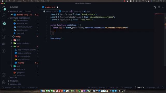
Task: Click the open changes icon in the editor toolbar
Action: tap(155, 7)
